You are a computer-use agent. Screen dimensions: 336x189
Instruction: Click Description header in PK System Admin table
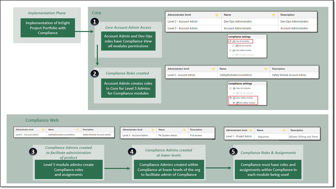[196, 130]
